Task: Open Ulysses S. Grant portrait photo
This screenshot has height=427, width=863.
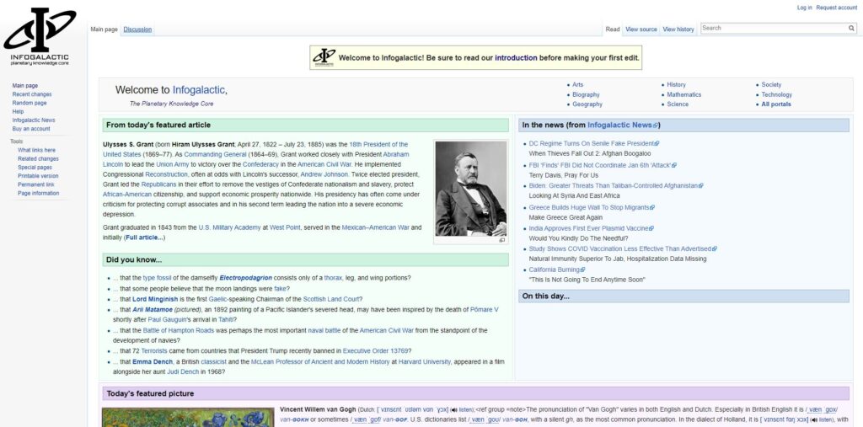Action: [x=470, y=189]
